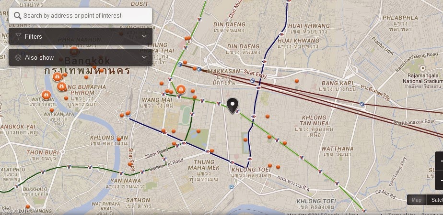Click the MAKKASAN map label

tap(223, 71)
